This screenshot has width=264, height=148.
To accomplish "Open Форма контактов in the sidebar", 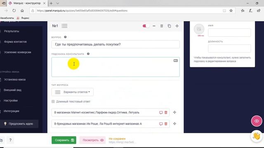I will (15, 42).
